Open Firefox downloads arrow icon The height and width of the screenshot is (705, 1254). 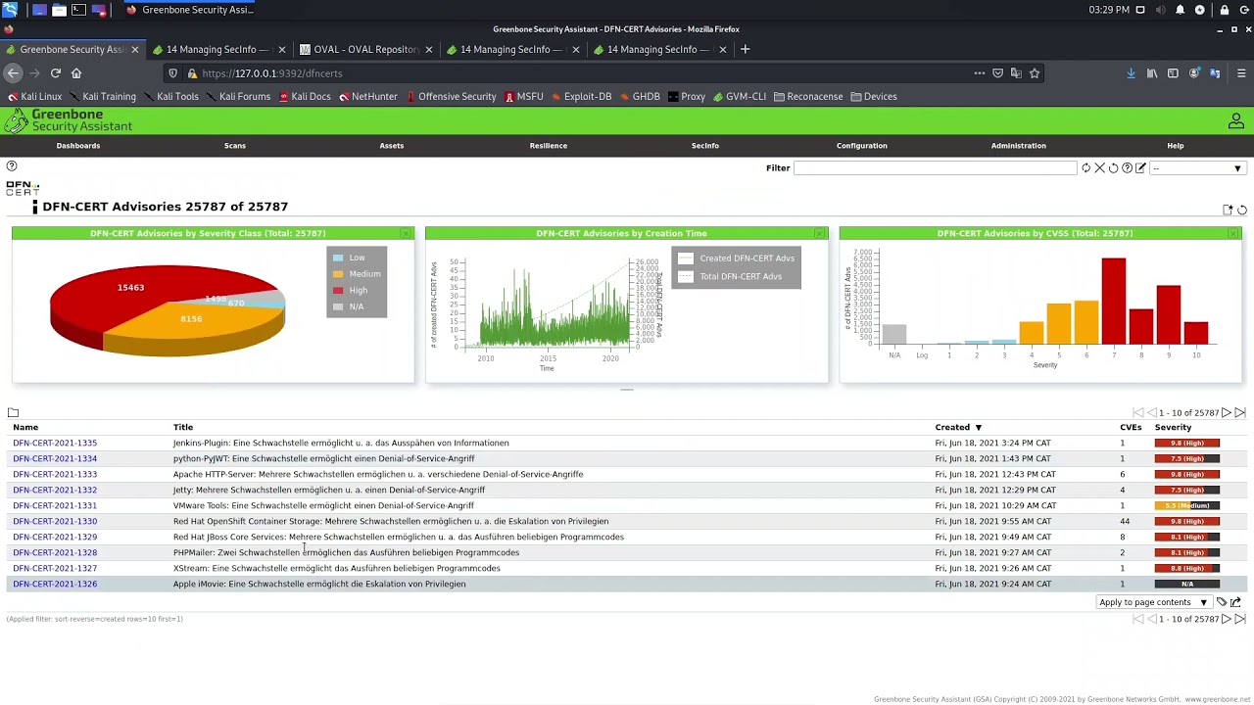tap(1131, 73)
